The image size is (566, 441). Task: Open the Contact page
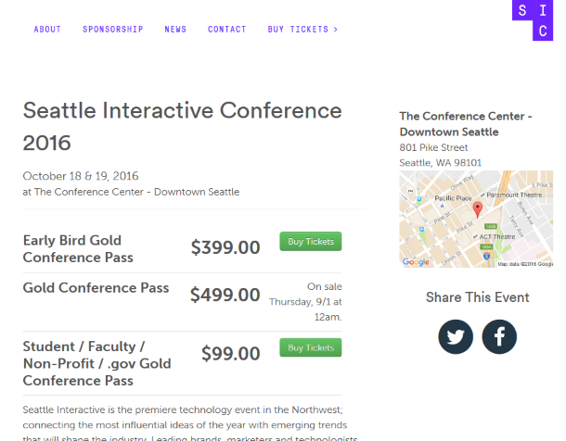[x=226, y=30]
